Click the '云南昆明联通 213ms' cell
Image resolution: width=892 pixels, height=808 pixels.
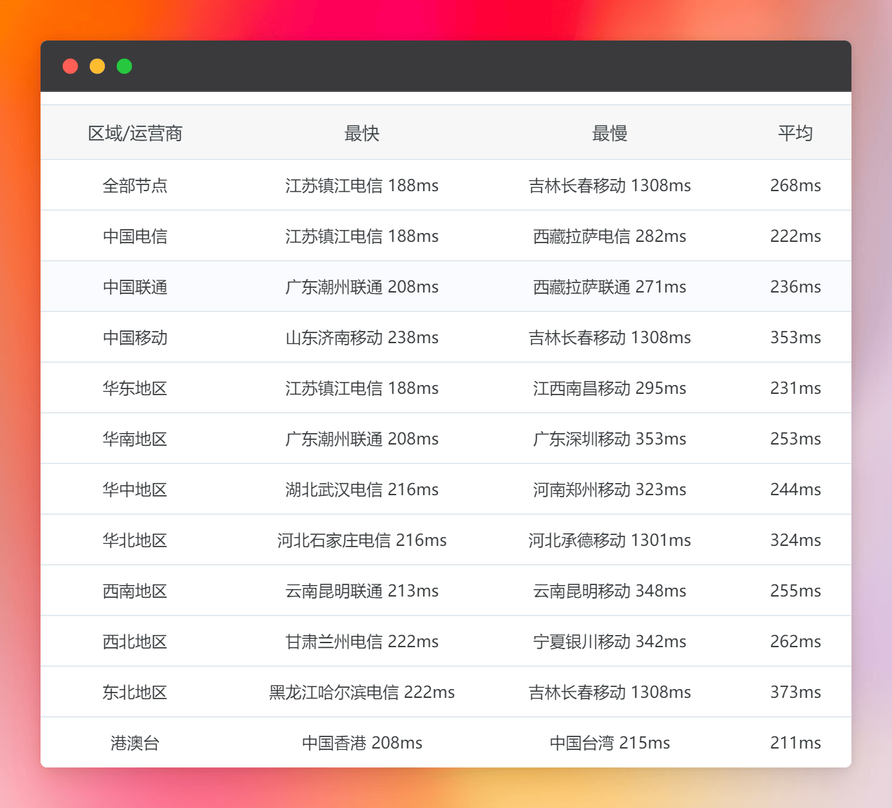[x=362, y=590]
